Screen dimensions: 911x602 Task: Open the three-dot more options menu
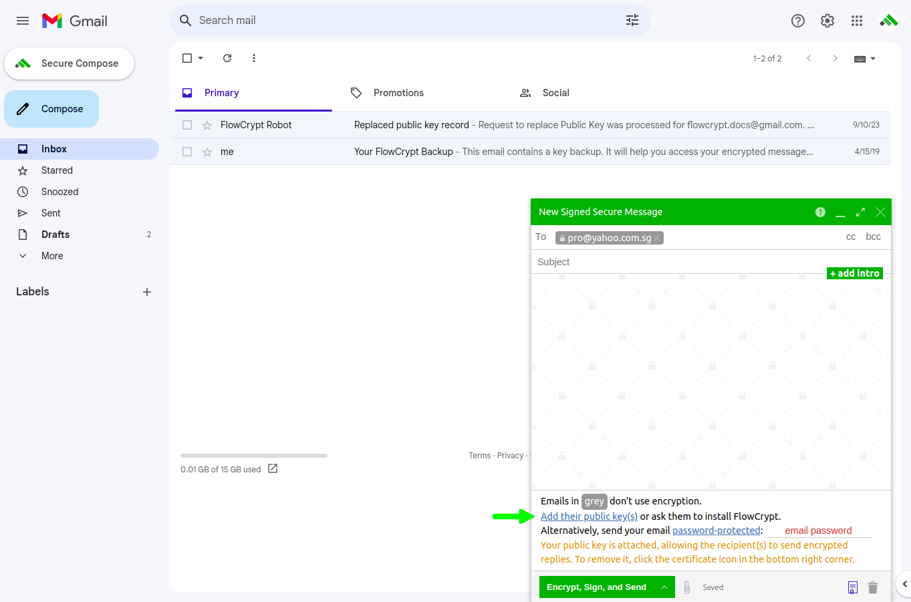[254, 58]
